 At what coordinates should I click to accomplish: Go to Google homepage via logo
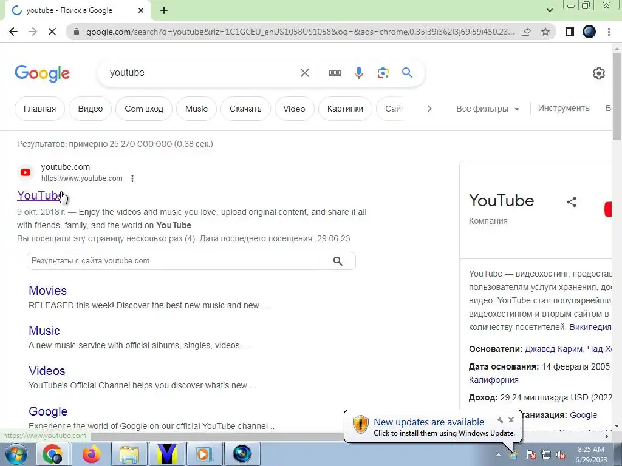(42, 73)
